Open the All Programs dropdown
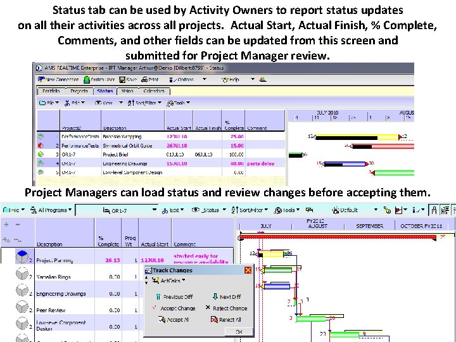The width and height of the screenshot is (456, 342). (x=51, y=210)
